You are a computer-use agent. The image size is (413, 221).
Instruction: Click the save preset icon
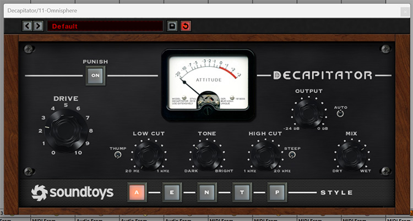172,26
